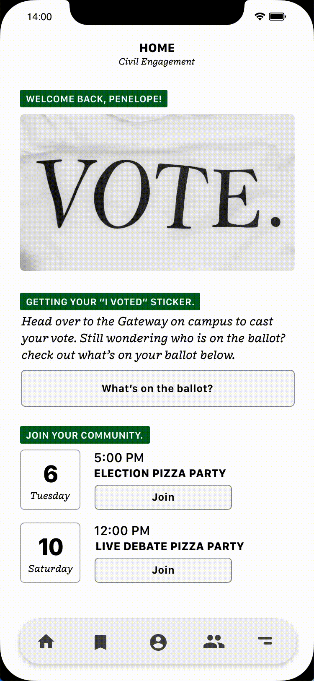Tap the battery status icon
This screenshot has height=681, width=314.
click(x=277, y=17)
